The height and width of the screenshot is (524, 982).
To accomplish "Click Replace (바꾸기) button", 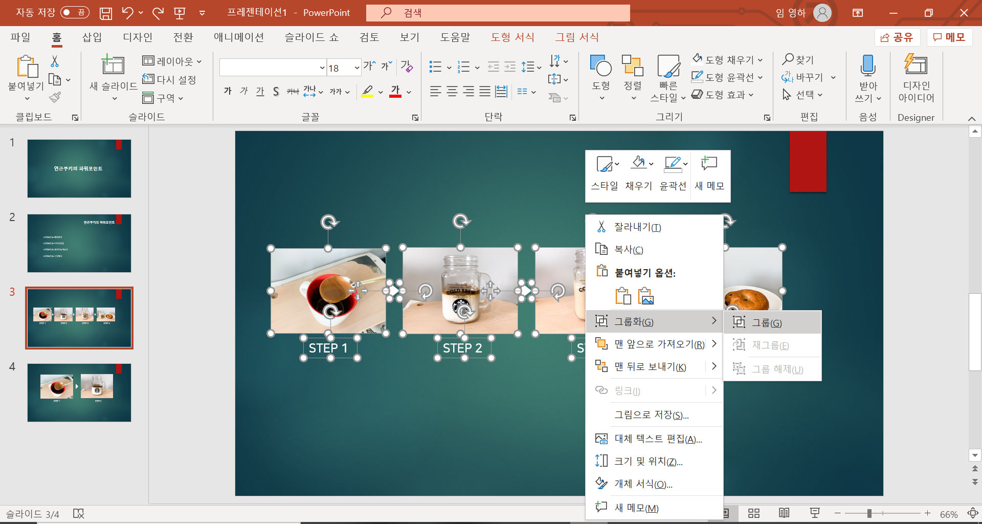I will tap(804, 77).
